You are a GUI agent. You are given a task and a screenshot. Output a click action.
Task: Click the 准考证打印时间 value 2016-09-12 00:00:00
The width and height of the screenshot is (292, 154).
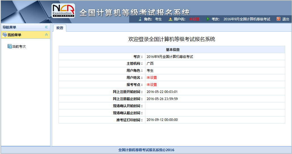tap(162, 120)
